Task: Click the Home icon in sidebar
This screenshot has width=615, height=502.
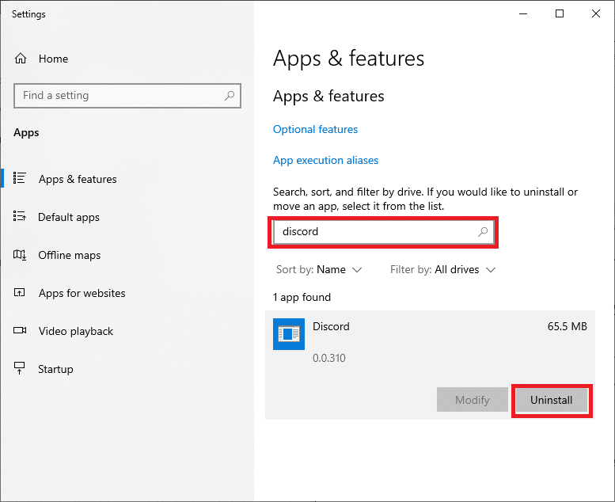Action: [x=21, y=59]
